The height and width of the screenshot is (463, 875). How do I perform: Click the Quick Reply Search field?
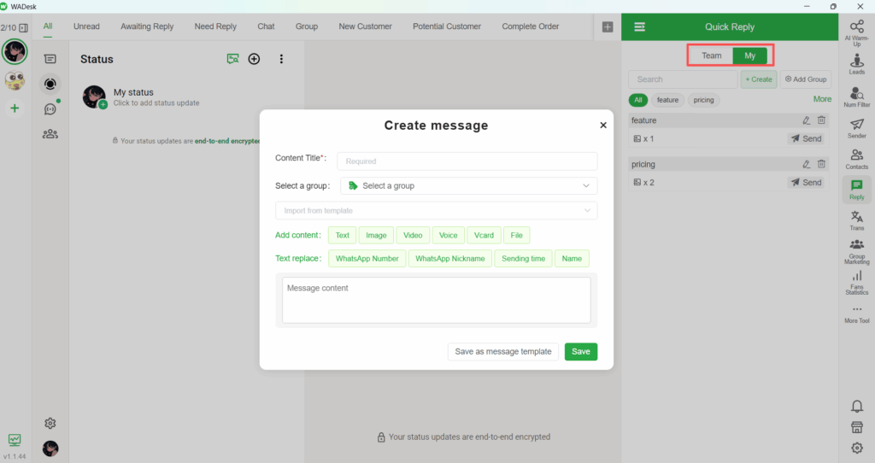(x=683, y=79)
